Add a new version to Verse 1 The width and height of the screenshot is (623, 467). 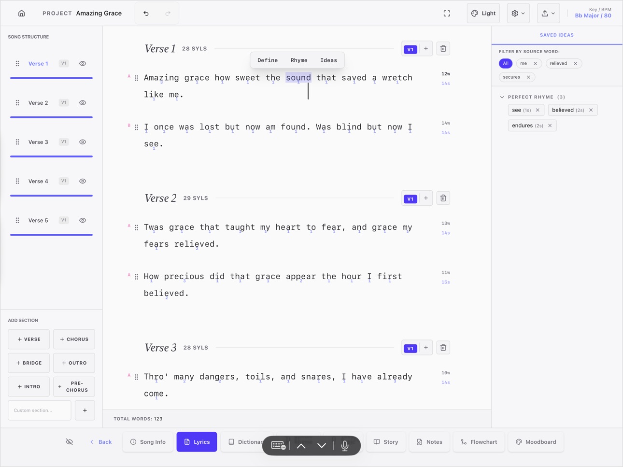click(426, 49)
